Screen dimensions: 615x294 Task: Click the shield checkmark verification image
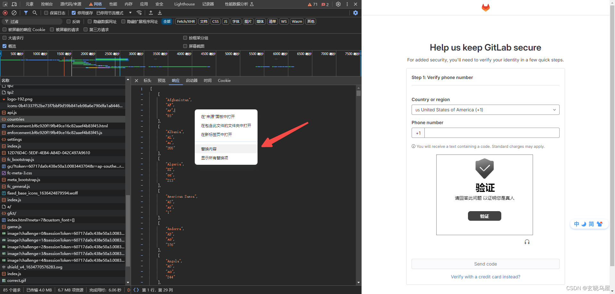(x=485, y=168)
